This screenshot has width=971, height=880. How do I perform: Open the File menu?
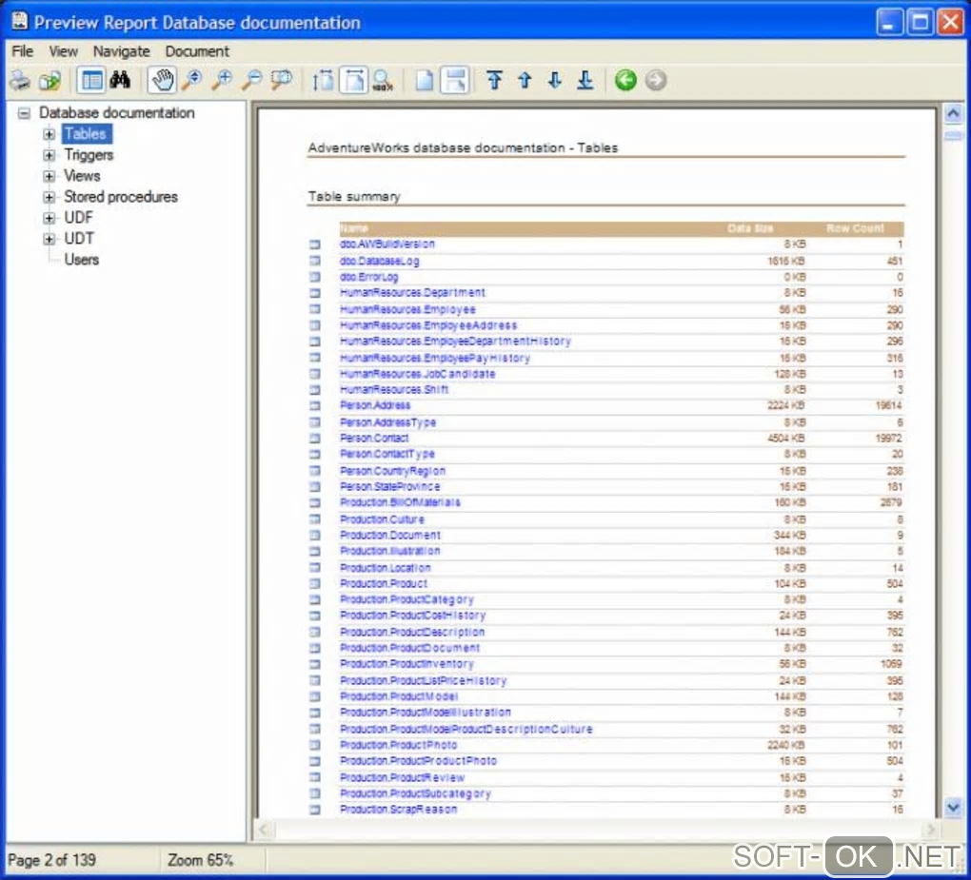22,51
